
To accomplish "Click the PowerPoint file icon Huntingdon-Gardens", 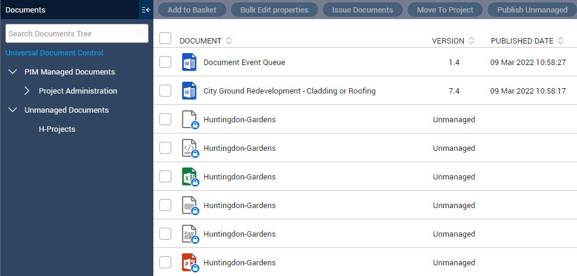I will pyautogui.click(x=190, y=263).
